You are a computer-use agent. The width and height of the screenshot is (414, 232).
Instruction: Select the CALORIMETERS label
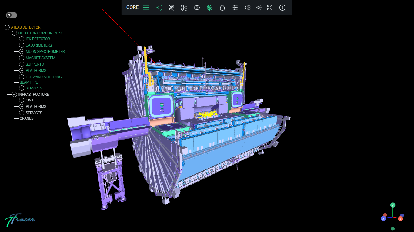pyautogui.click(x=39, y=45)
